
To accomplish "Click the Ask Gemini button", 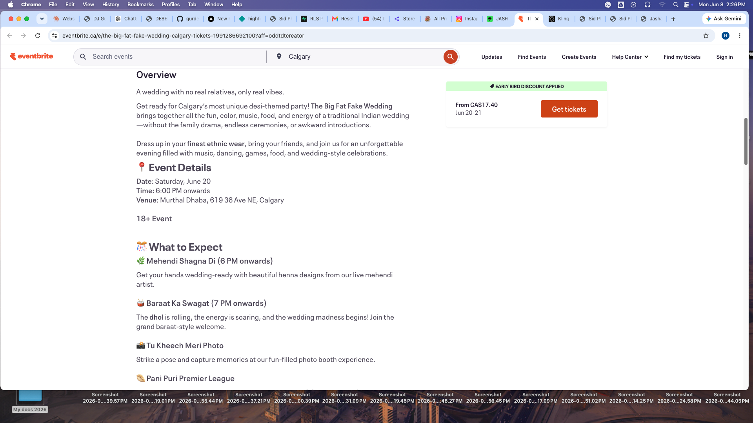I will 724,19.
